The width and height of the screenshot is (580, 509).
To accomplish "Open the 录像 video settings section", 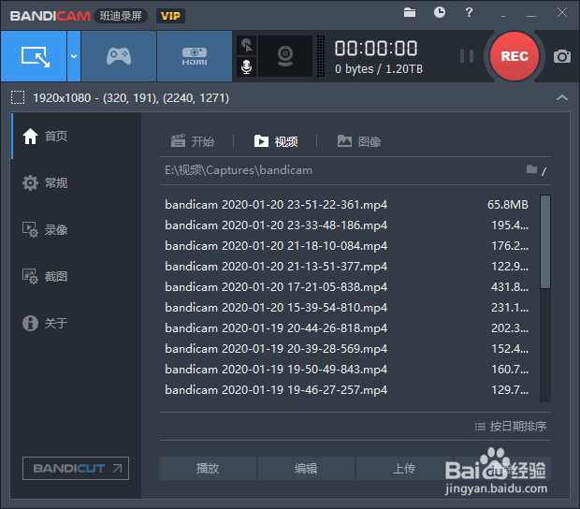I will pyautogui.click(x=76, y=230).
